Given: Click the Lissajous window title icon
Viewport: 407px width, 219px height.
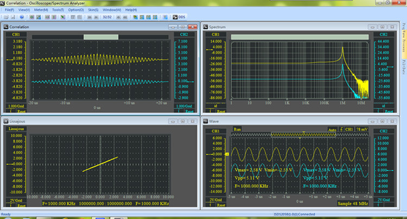Looking at the screenshot, I should pyautogui.click(x=6, y=121).
